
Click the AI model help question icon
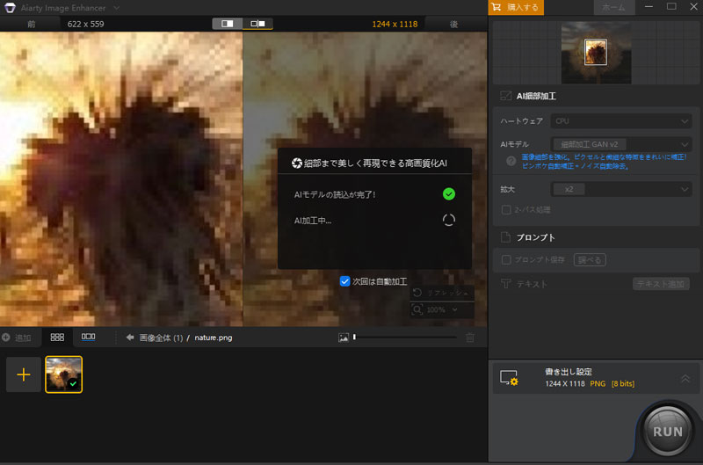[x=511, y=161]
